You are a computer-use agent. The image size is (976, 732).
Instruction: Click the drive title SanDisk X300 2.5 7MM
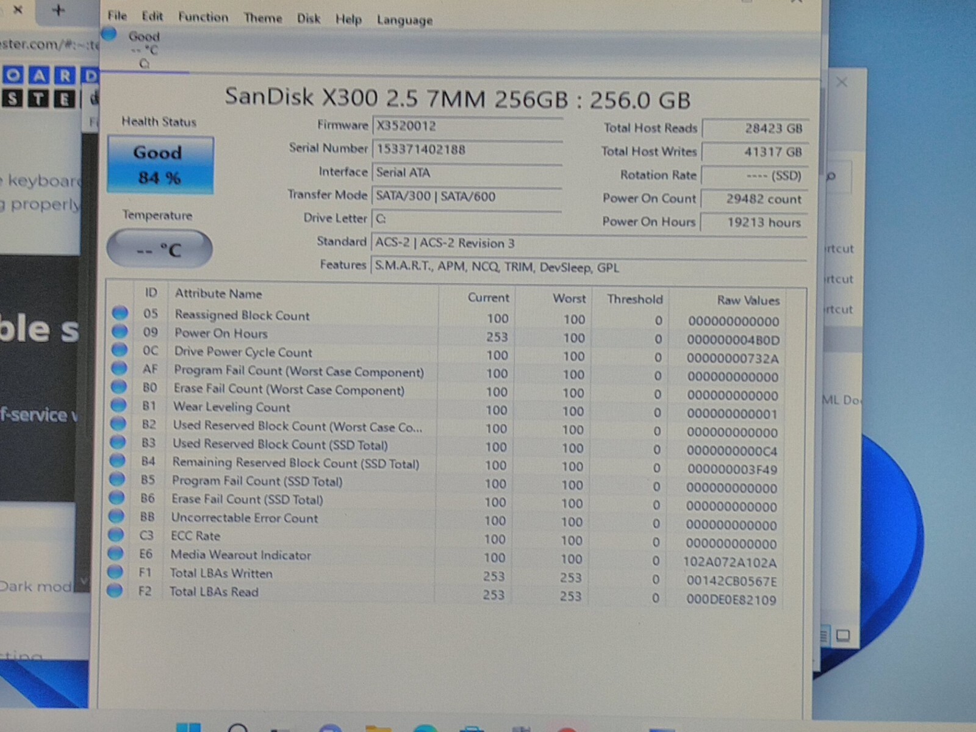(x=457, y=99)
